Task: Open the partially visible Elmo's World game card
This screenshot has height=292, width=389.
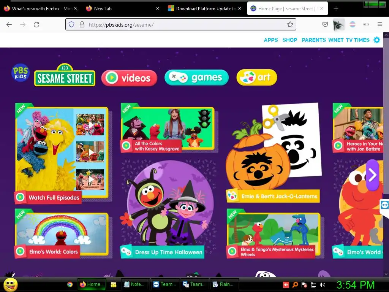Action: tap(358, 209)
